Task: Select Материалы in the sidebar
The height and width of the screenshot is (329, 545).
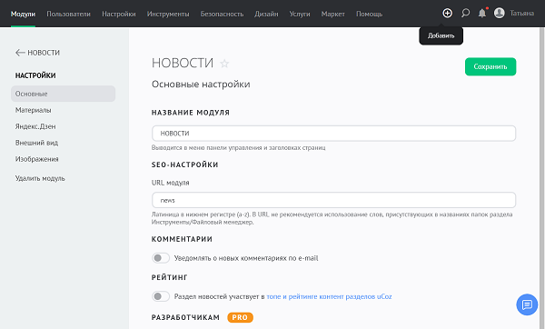Action: [33, 110]
